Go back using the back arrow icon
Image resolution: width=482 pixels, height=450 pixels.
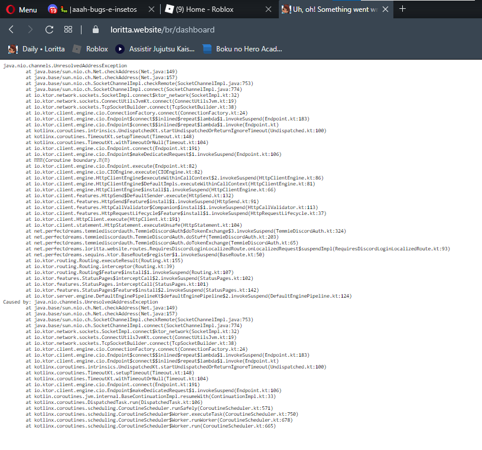pos(10,28)
